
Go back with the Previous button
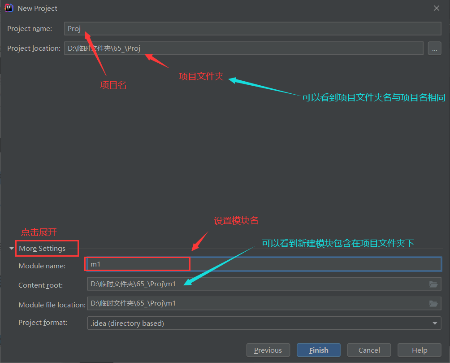(268, 350)
